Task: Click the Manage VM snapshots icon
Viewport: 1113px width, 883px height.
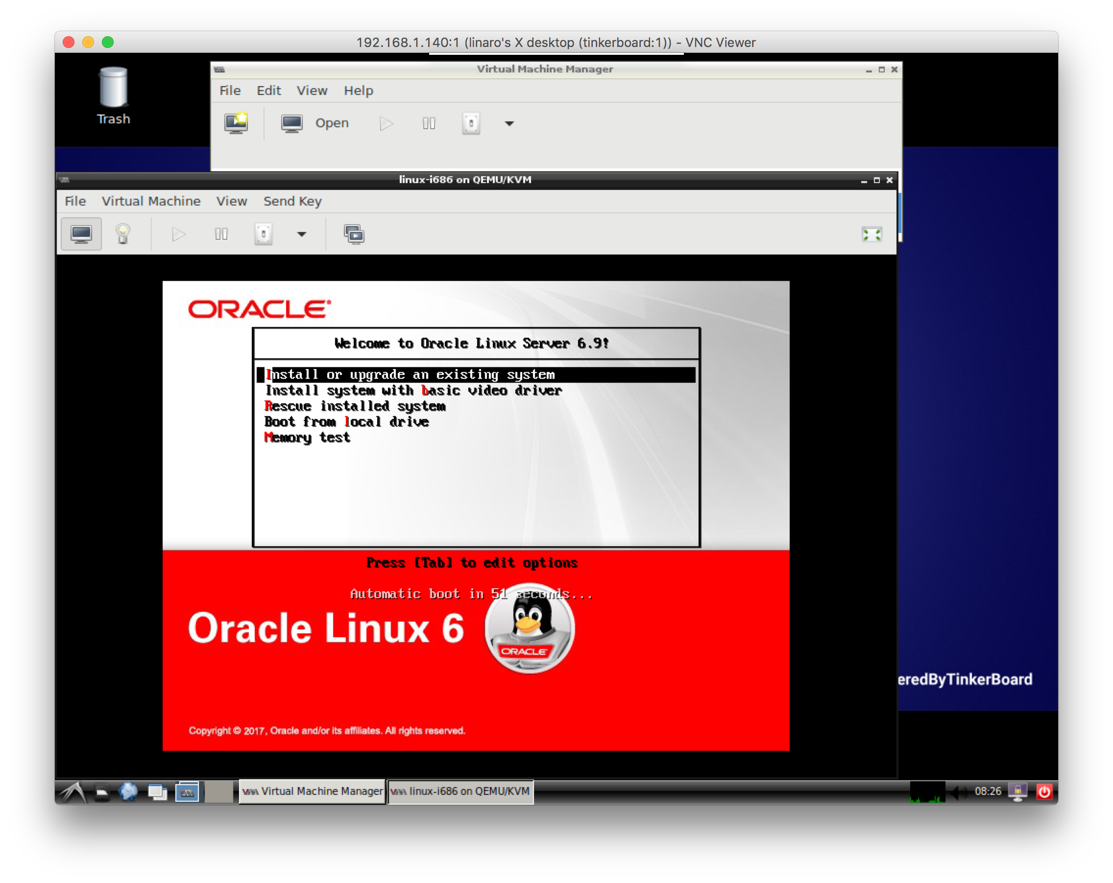Action: pyautogui.click(x=354, y=234)
